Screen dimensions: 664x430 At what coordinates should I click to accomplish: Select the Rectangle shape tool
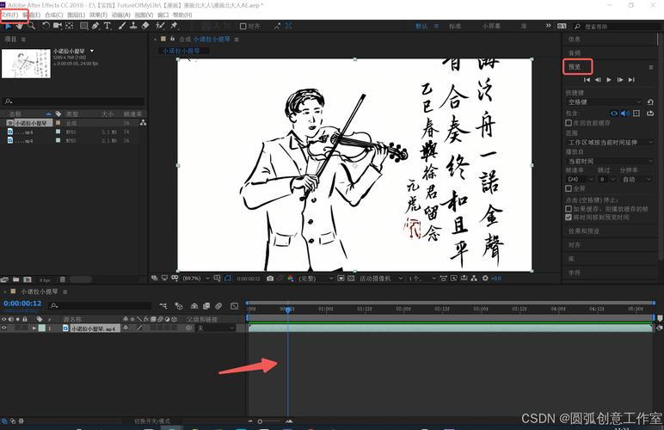point(83,26)
